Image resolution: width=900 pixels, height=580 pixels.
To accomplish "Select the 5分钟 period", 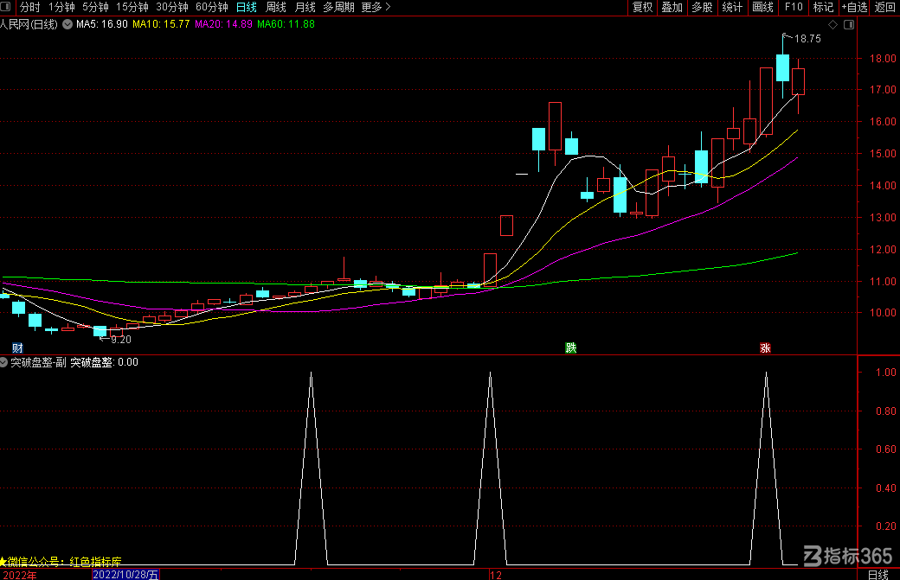I will point(95,7).
